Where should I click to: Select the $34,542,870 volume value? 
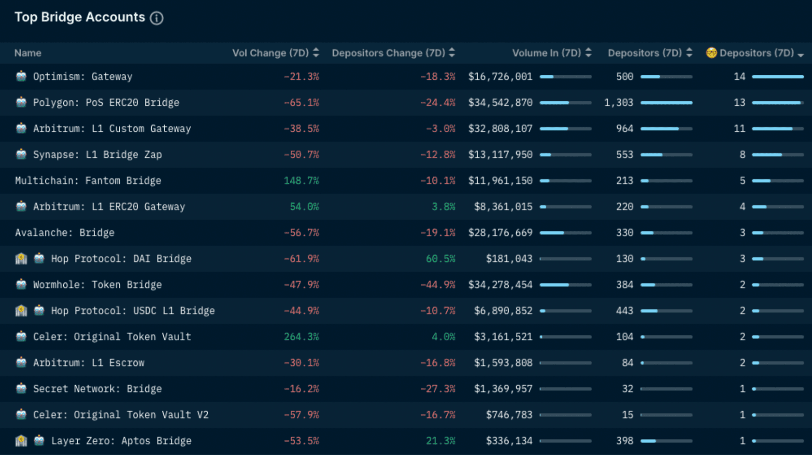500,103
